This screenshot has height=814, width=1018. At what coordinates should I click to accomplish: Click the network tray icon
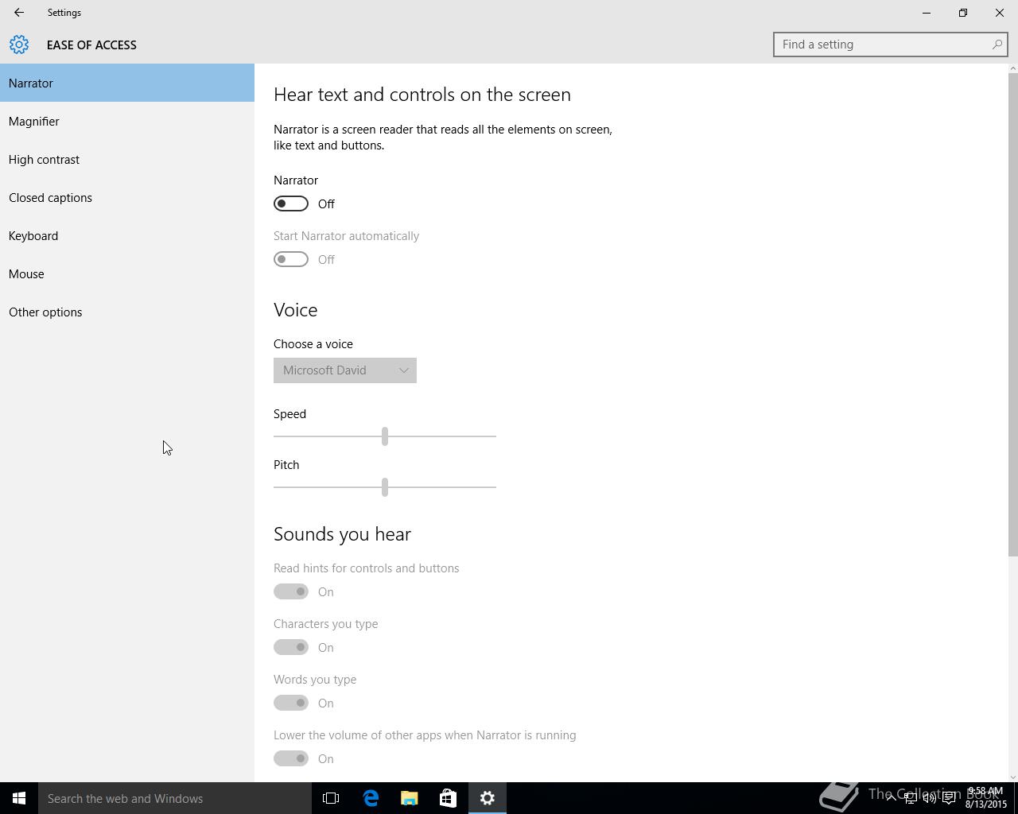point(910,798)
